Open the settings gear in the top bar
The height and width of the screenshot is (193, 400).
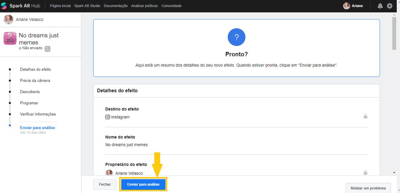click(389, 6)
